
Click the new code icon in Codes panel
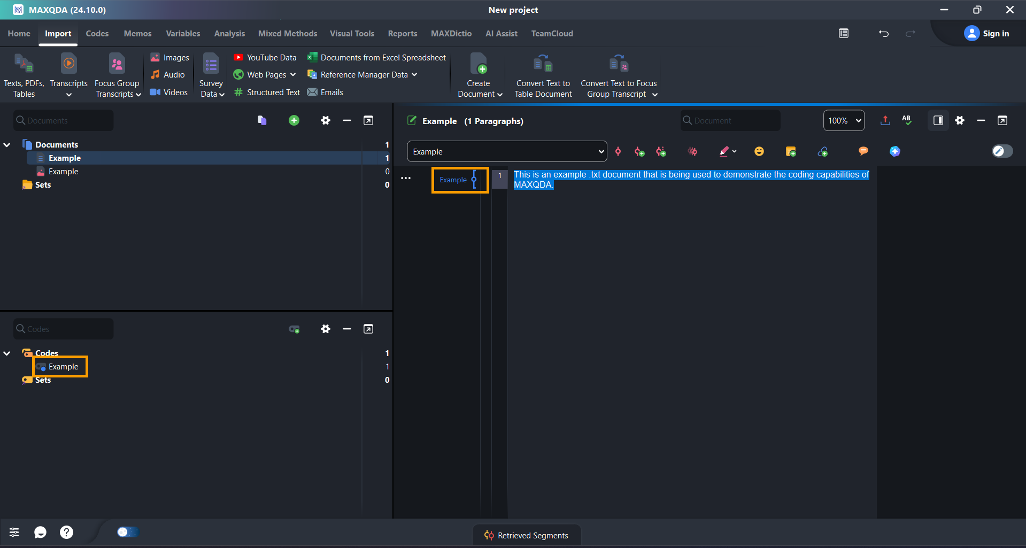294,329
